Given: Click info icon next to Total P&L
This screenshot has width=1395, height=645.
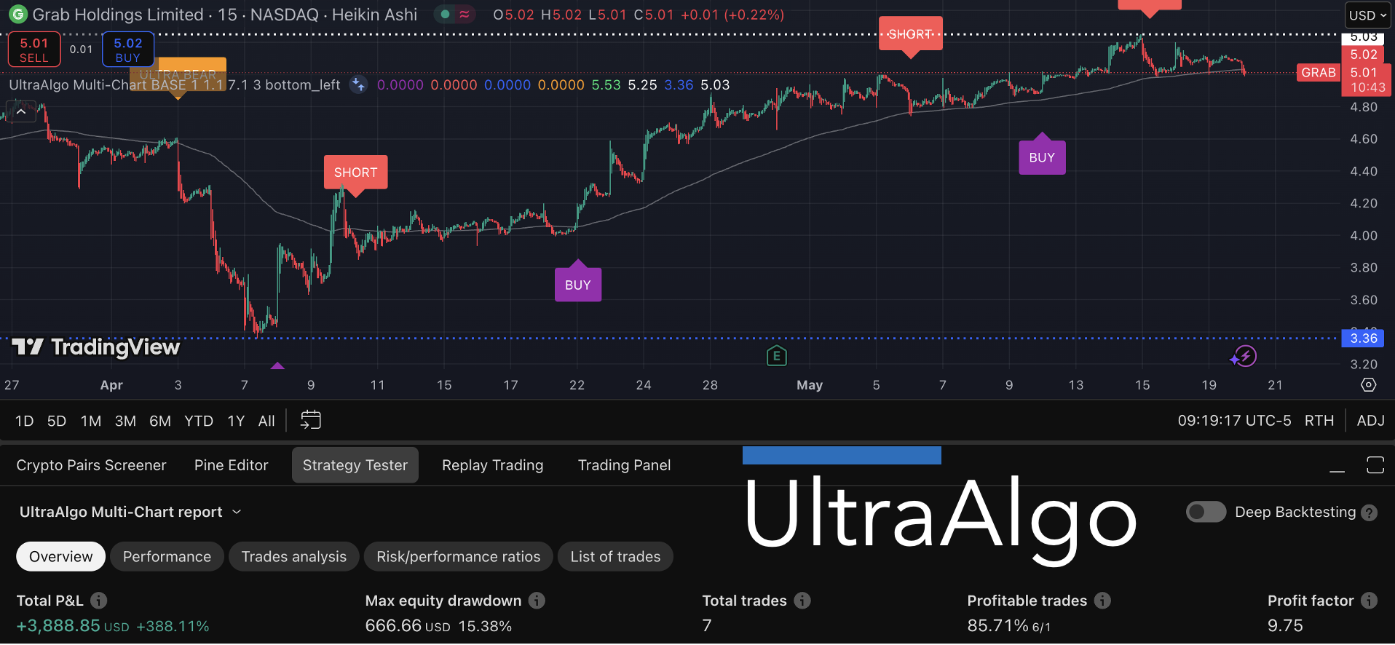Looking at the screenshot, I should point(99,601).
